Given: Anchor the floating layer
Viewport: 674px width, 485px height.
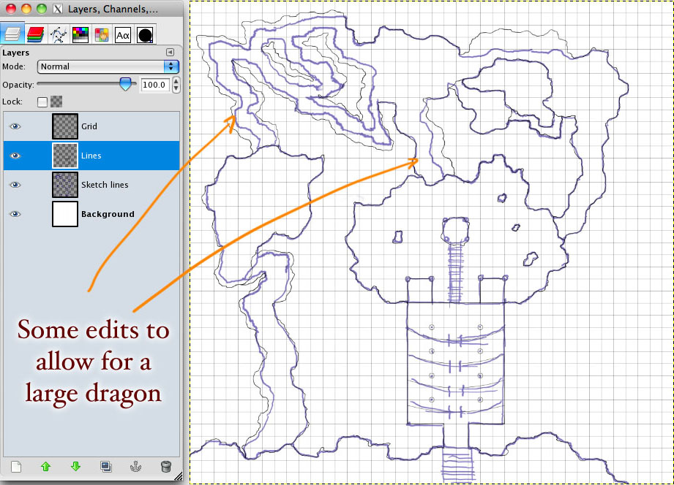Looking at the screenshot, I should [x=135, y=466].
